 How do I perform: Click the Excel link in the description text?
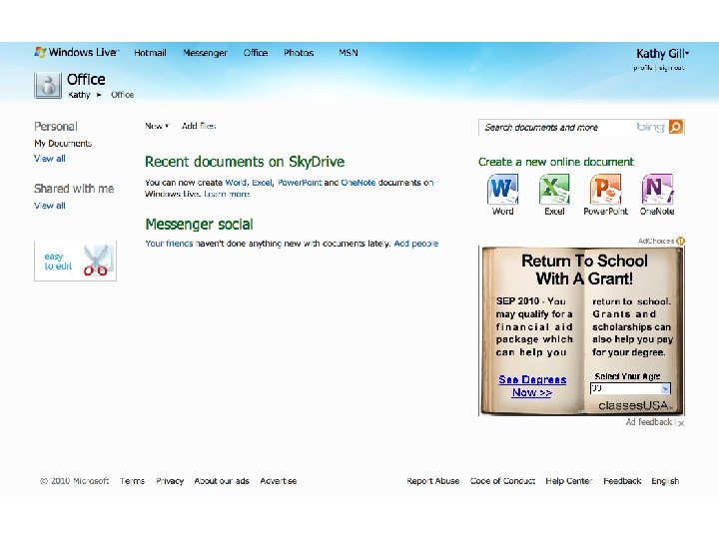click(262, 183)
